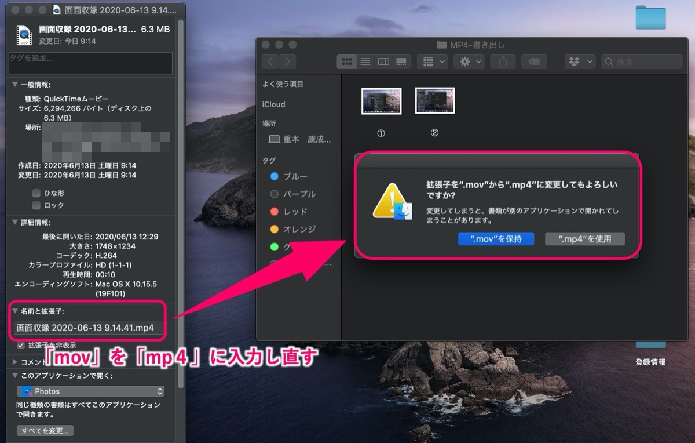Screen dimensions: 695x443
Task: Toggle the ひな形 checkbox
Action: click(x=36, y=193)
